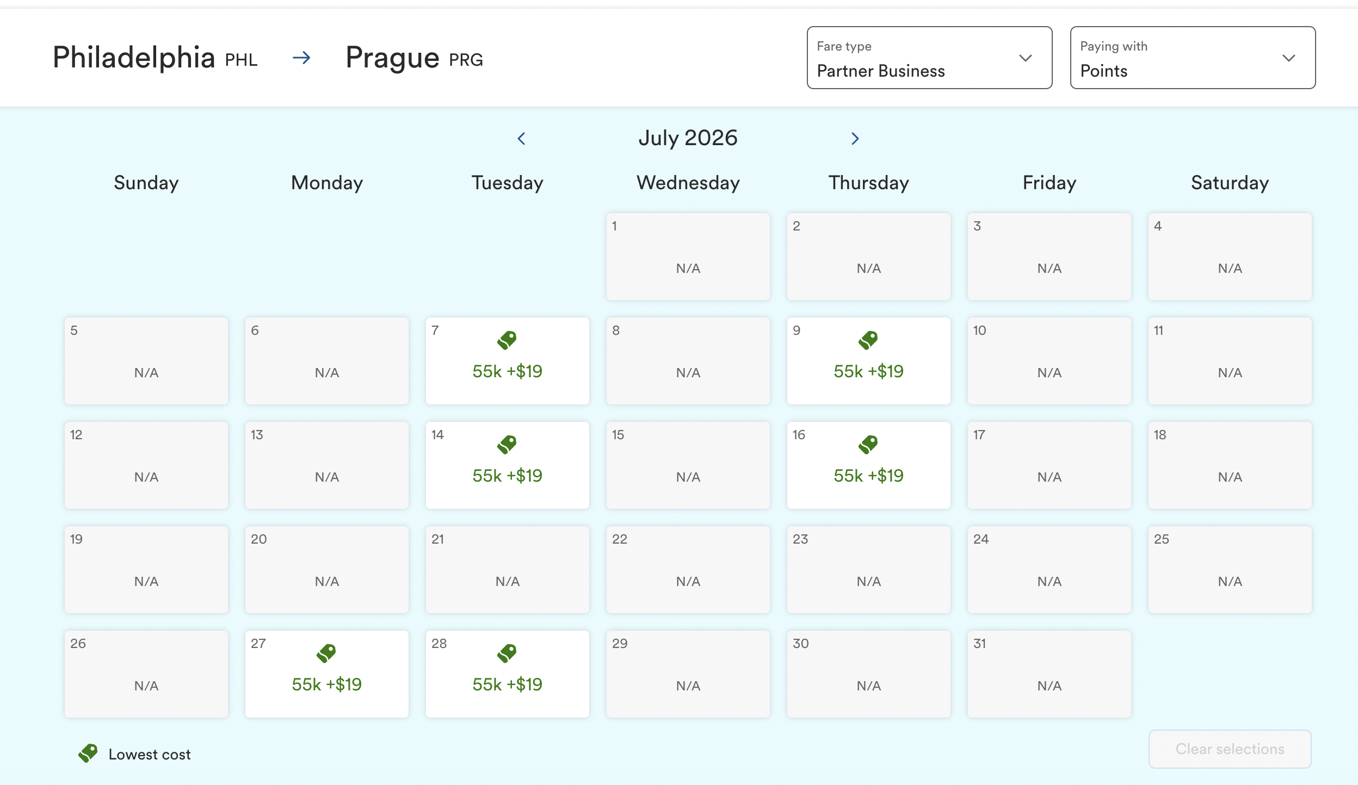Select the July 1 N/A date cell
This screenshot has height=785, width=1358.
(x=688, y=257)
